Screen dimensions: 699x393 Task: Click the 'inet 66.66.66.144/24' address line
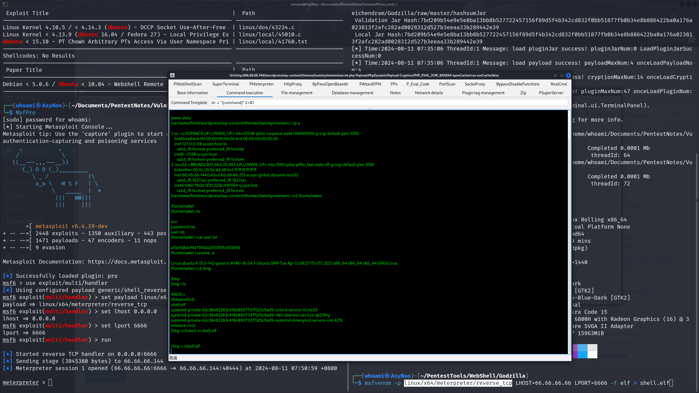236,175
